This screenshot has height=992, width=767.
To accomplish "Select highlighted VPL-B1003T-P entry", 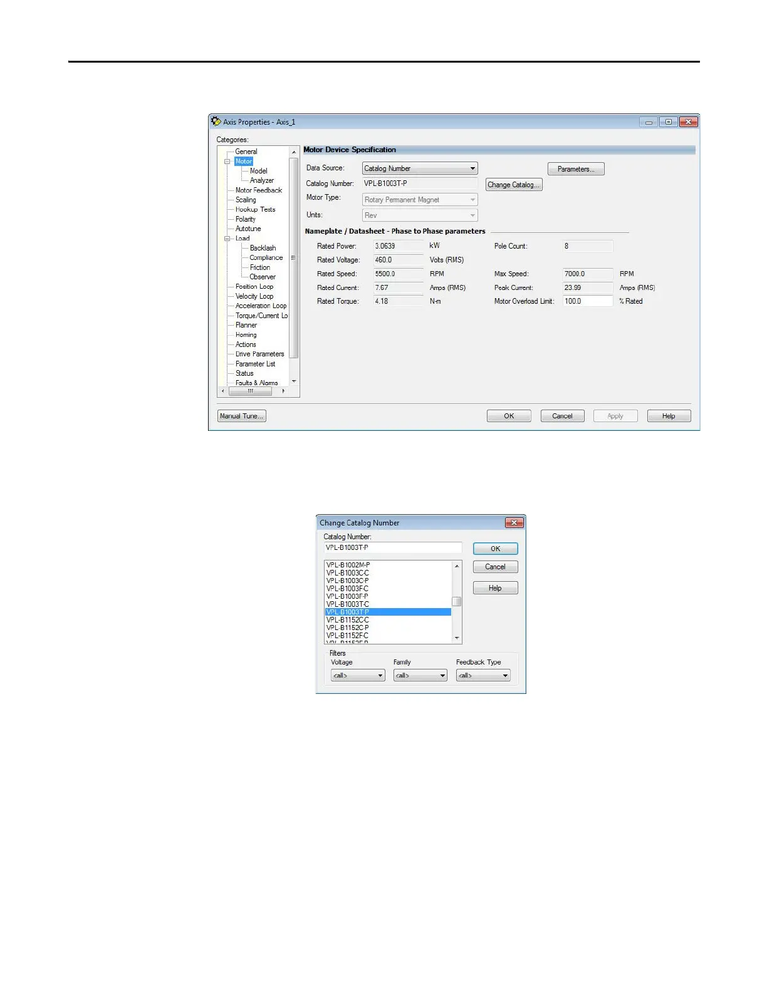I will coord(388,612).
